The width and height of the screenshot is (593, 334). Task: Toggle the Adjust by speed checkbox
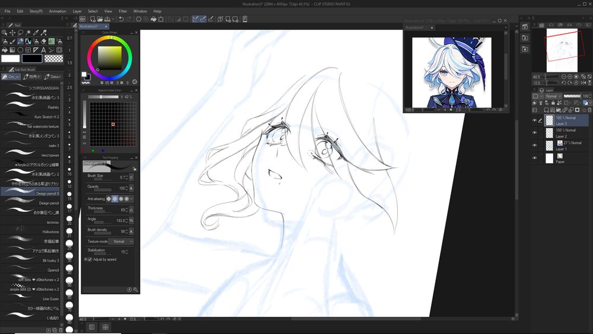point(90,259)
